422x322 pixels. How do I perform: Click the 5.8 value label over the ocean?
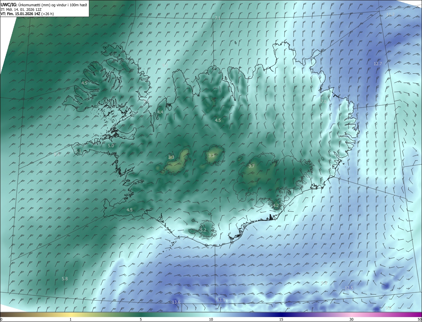(65, 279)
